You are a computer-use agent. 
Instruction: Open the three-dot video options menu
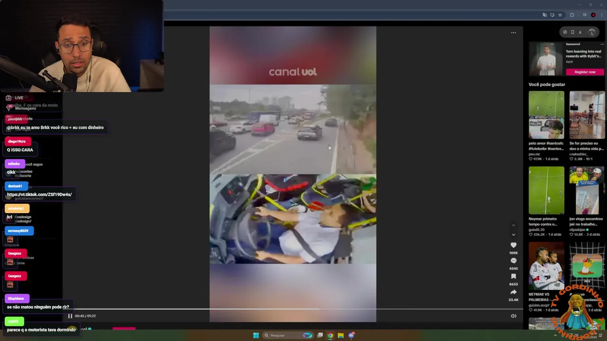[x=514, y=33]
